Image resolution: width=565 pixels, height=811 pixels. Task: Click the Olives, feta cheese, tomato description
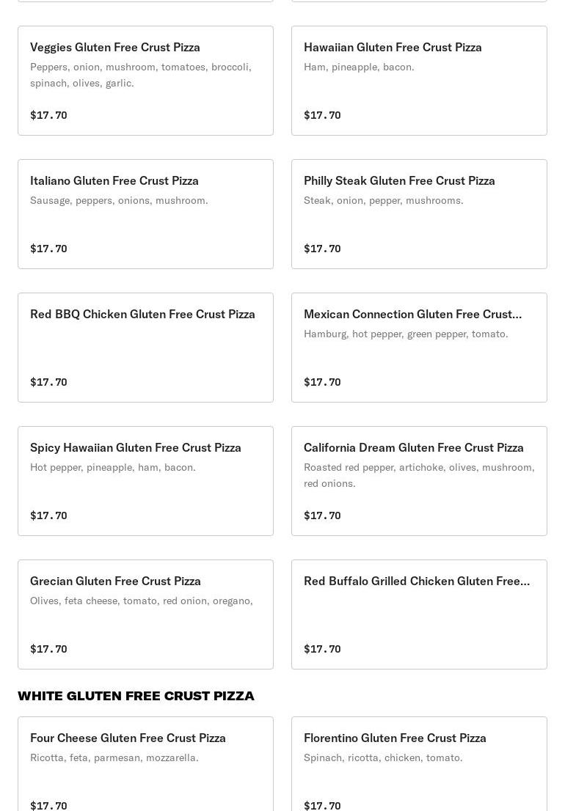coord(142,601)
